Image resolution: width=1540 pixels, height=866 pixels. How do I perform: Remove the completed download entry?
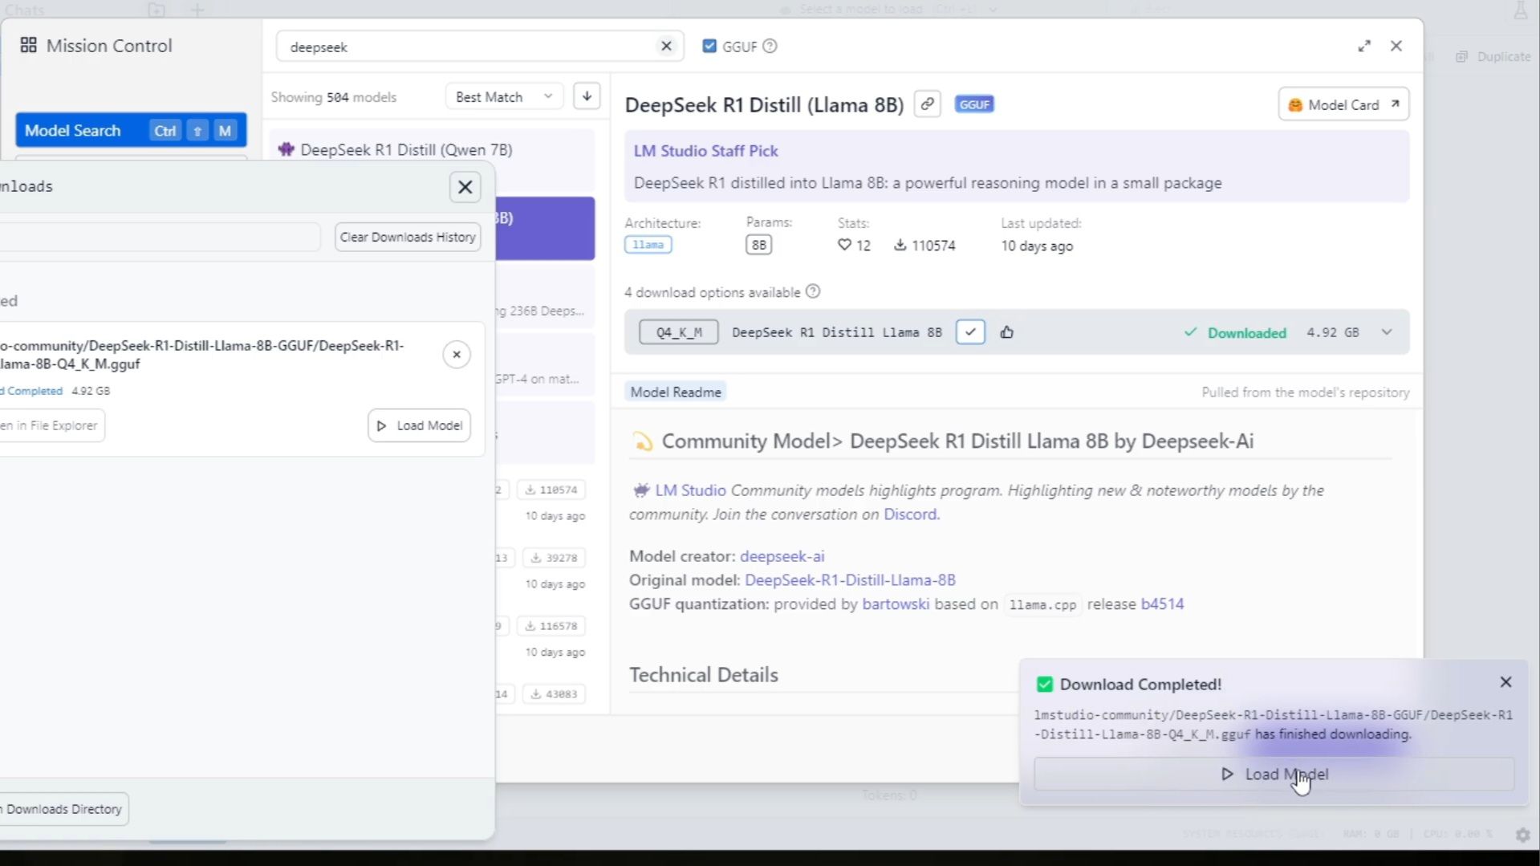[x=457, y=354]
